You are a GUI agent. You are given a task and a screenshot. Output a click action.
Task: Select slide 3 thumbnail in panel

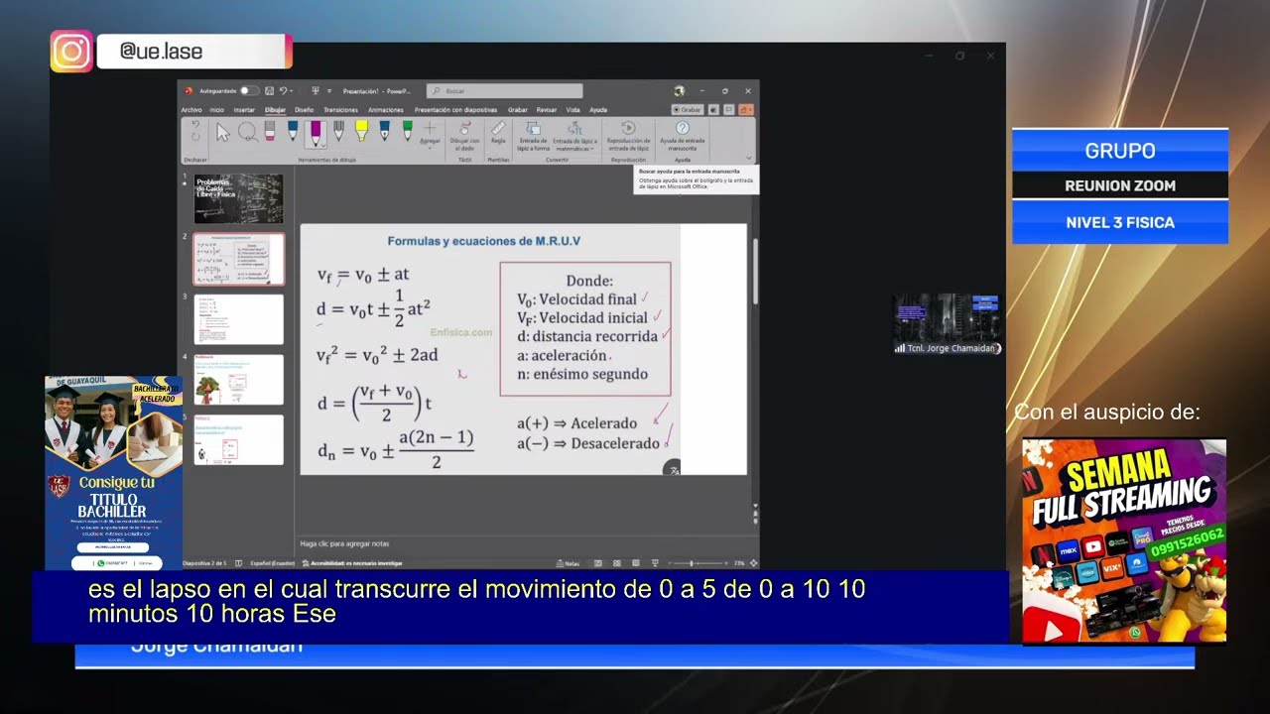coord(238,318)
